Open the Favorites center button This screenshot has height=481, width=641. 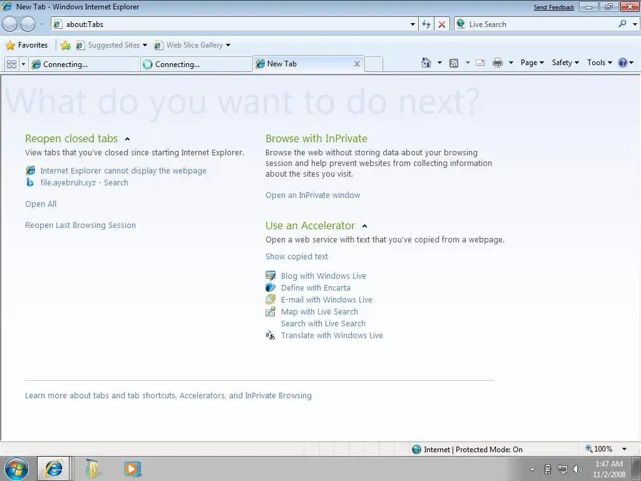coord(27,45)
